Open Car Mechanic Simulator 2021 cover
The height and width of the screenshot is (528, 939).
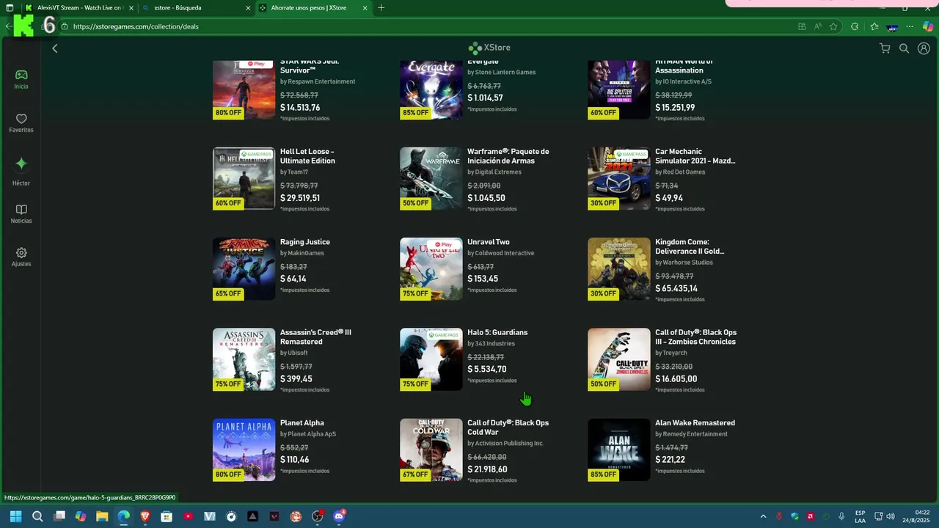[x=619, y=178]
